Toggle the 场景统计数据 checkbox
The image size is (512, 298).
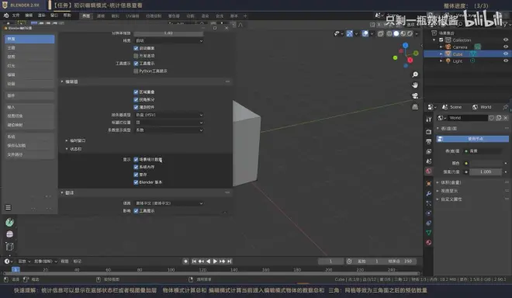(x=136, y=159)
